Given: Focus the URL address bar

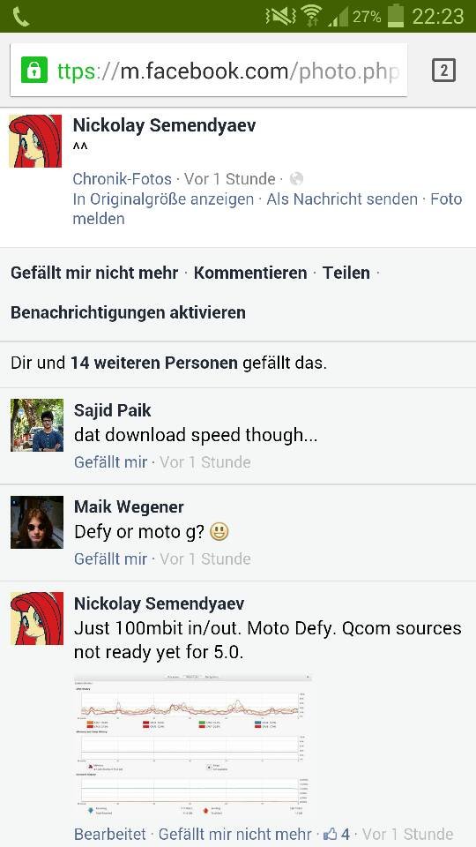Looking at the screenshot, I should point(208,71).
